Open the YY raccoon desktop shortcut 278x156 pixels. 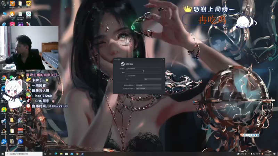(28, 3)
